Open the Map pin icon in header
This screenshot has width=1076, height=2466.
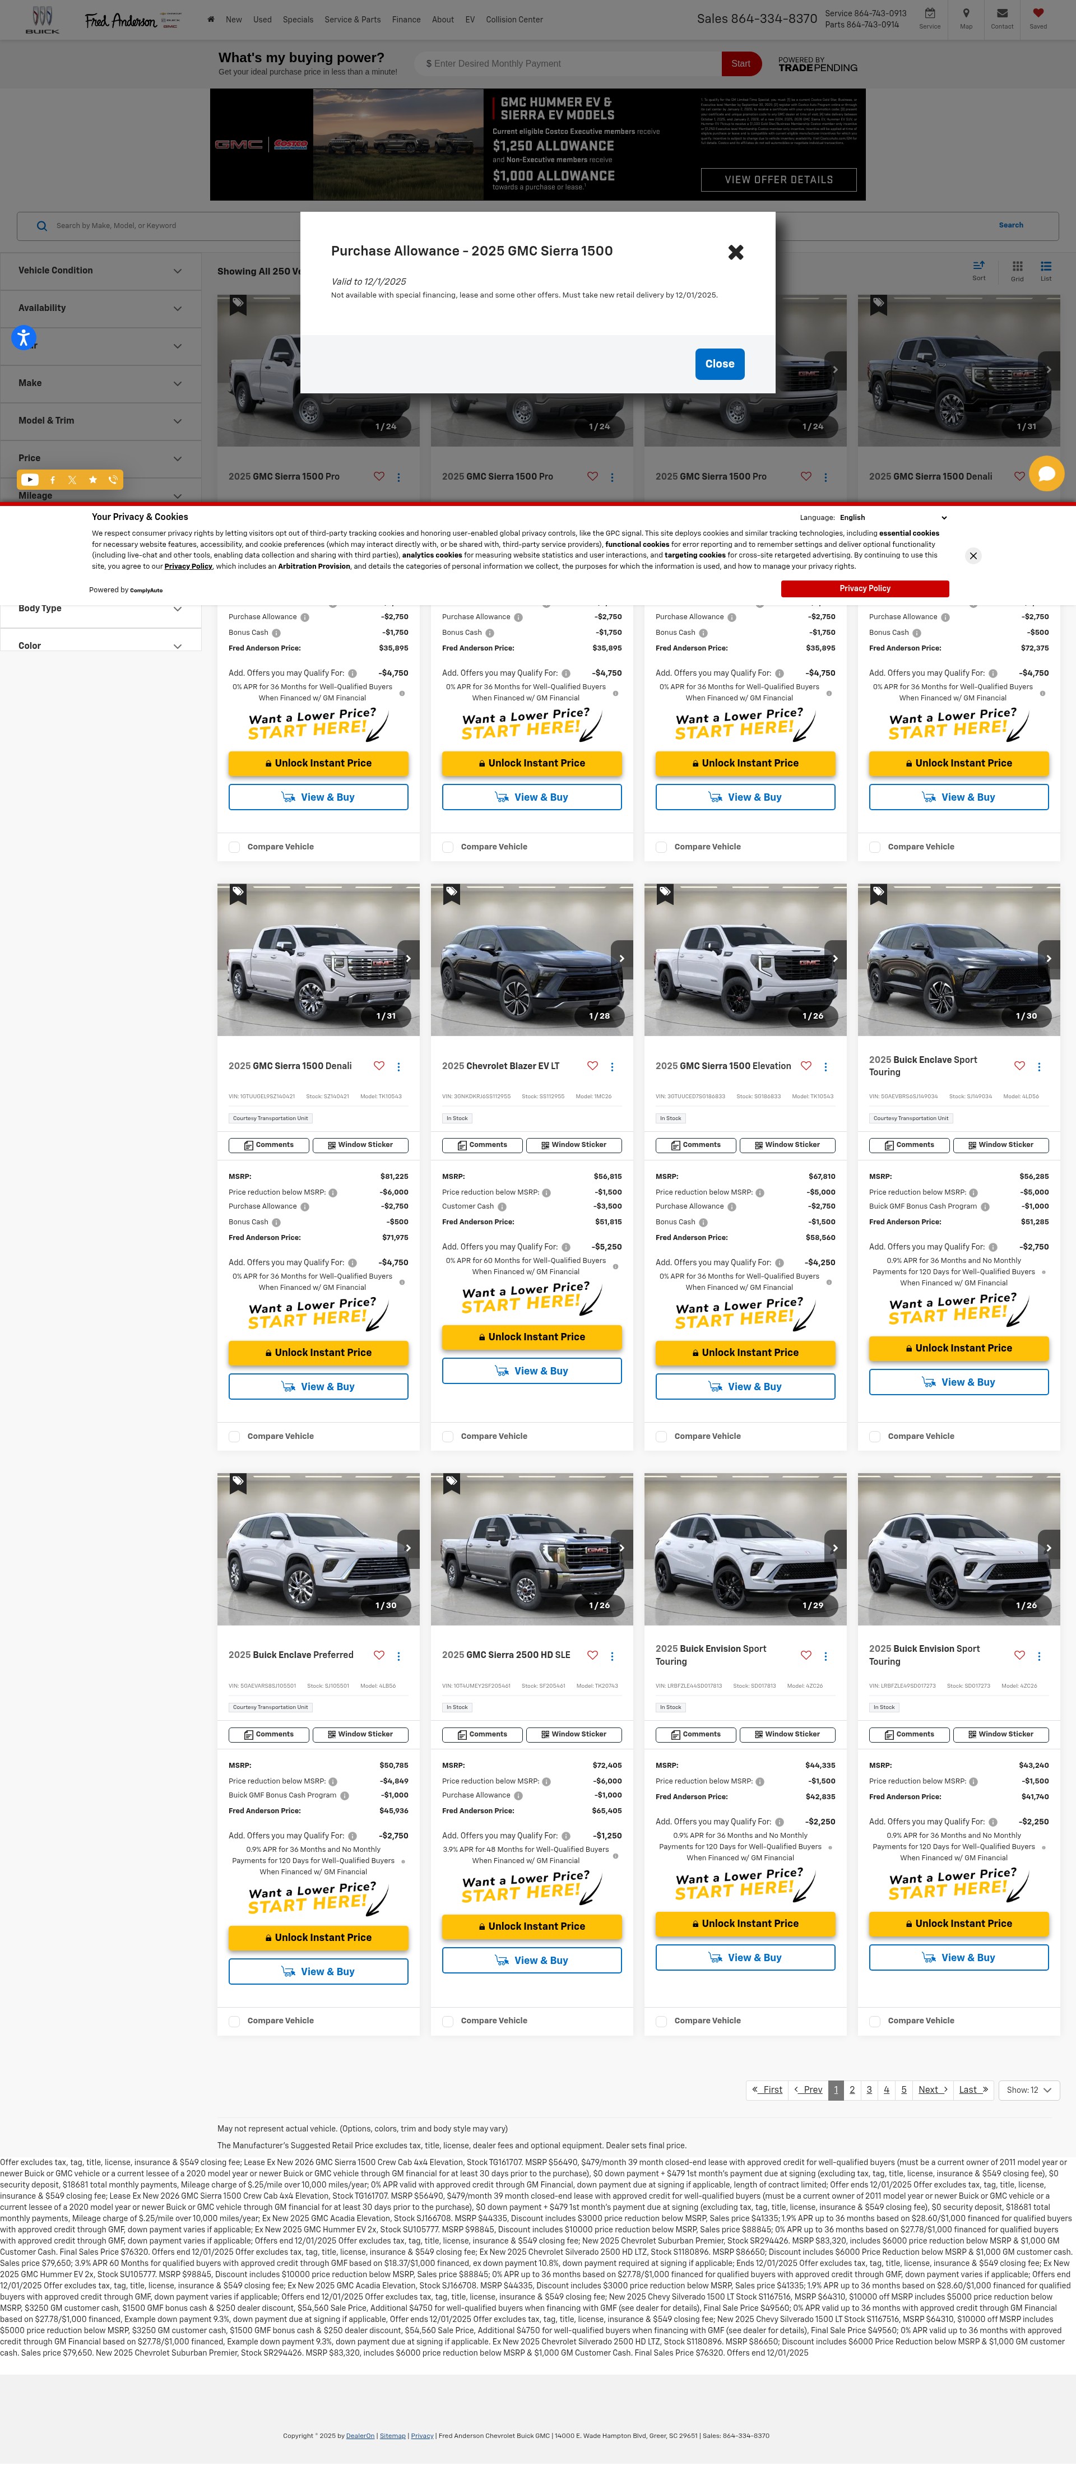tap(966, 17)
